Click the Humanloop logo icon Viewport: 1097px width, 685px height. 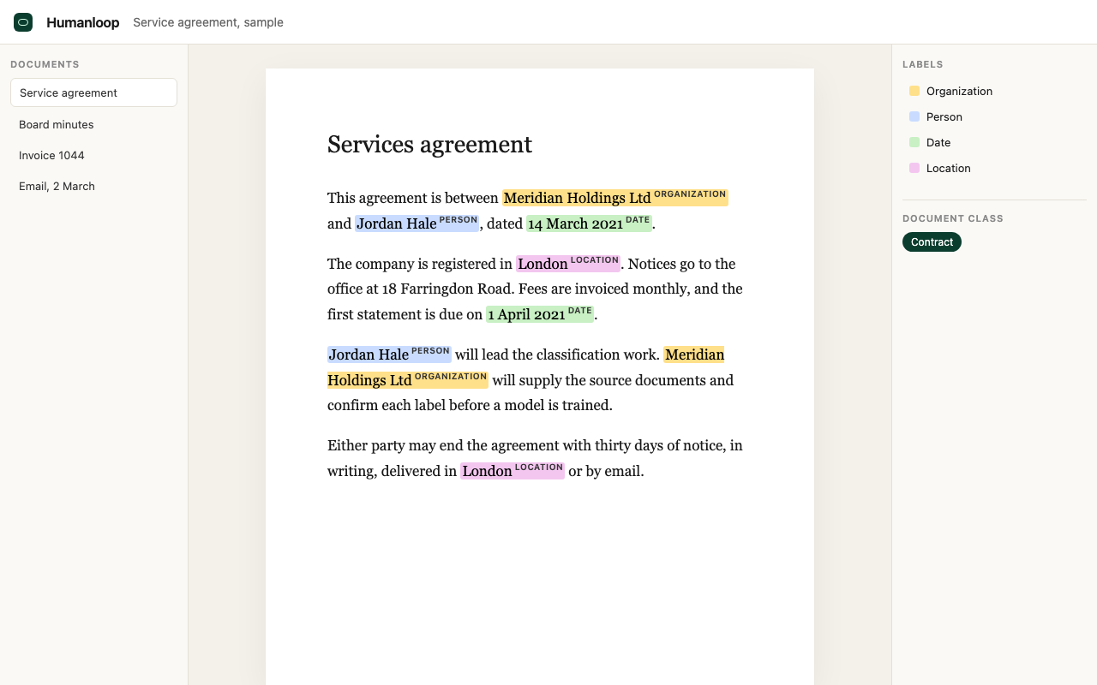(x=23, y=22)
